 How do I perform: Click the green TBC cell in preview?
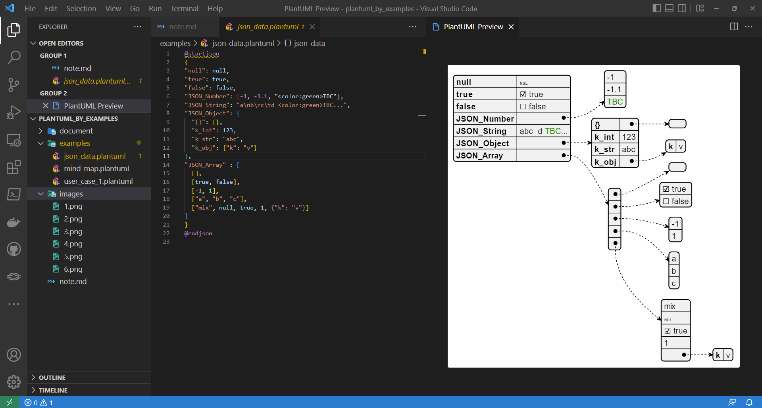[615, 102]
